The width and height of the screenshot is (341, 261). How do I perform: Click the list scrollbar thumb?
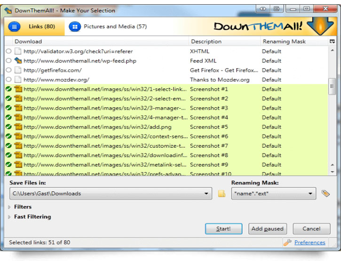point(332,86)
